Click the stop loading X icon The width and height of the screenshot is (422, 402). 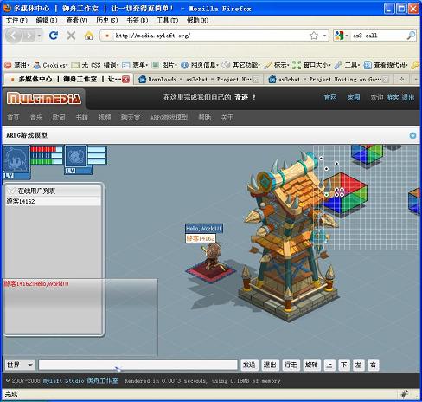71,36
